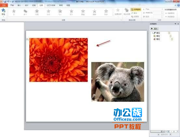The height and width of the screenshot is (137, 180).
Task: Click the timeline bar of the second animation entry
Action: click(171, 36)
